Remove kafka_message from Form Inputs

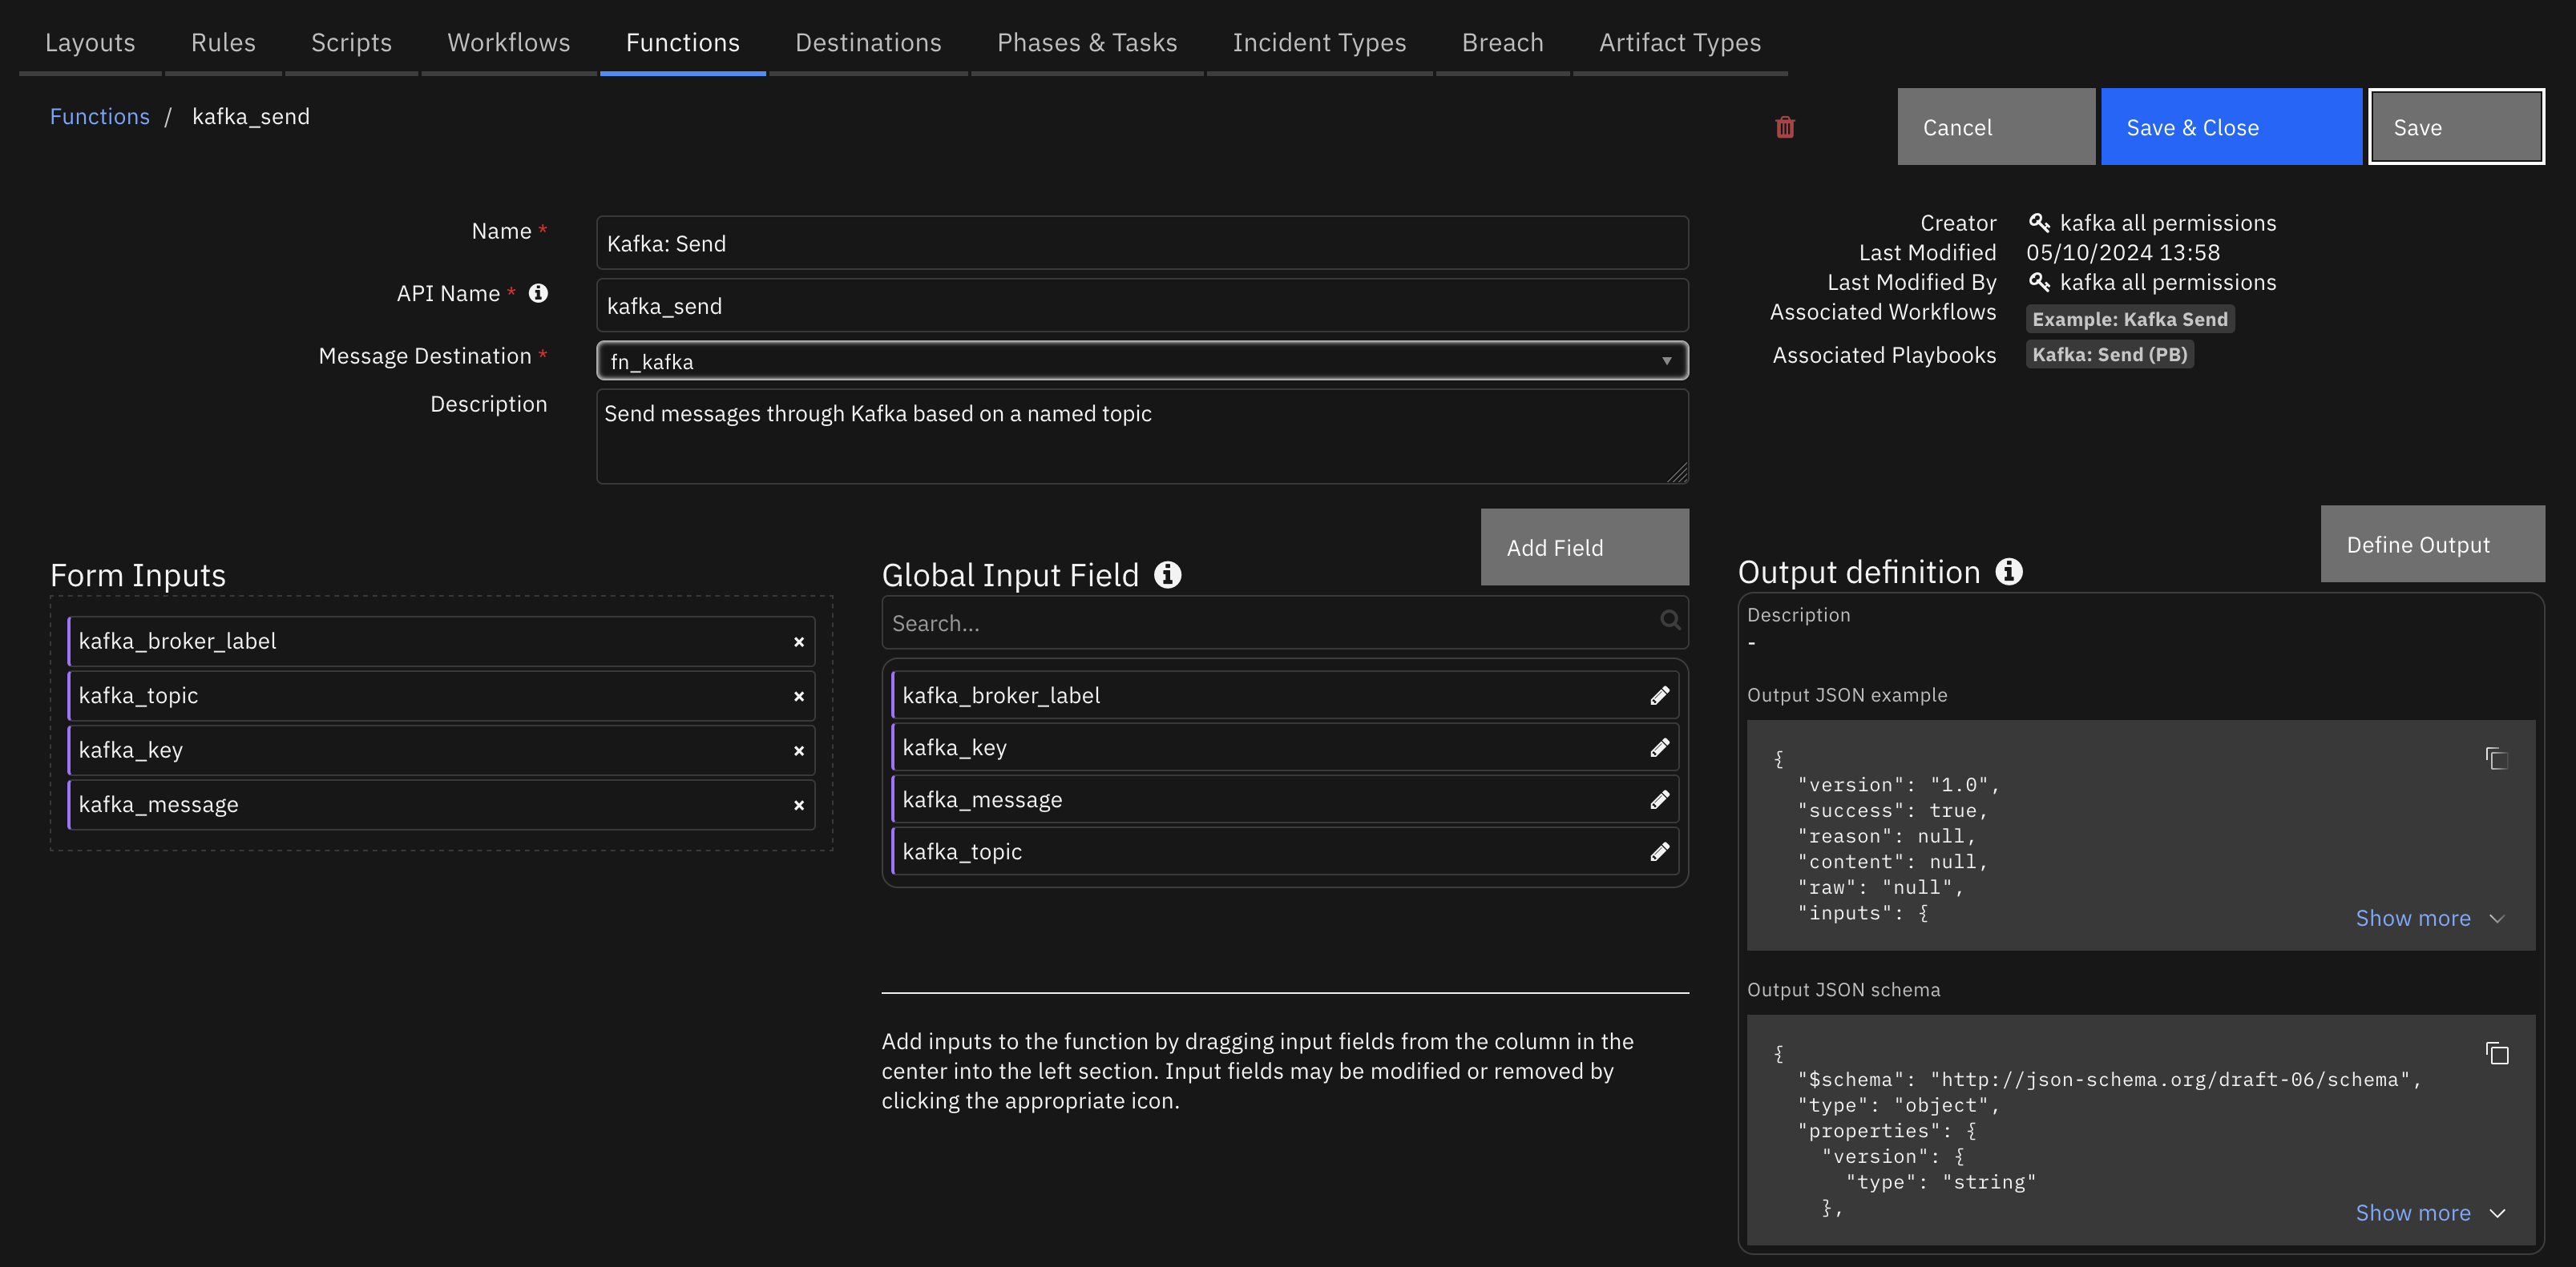[x=798, y=802]
